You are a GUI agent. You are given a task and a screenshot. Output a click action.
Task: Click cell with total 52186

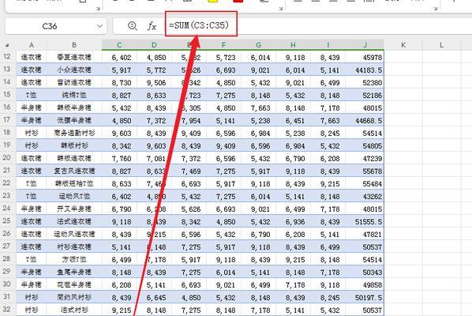365,95
